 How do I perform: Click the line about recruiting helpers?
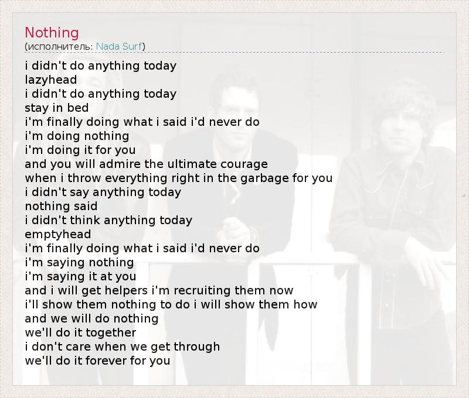coord(159,290)
